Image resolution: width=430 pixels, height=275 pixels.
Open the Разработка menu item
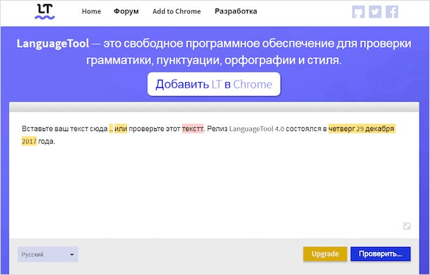[236, 11]
